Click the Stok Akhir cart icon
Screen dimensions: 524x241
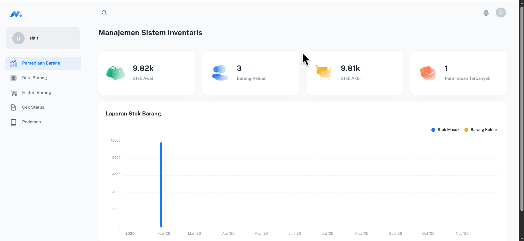click(x=323, y=72)
